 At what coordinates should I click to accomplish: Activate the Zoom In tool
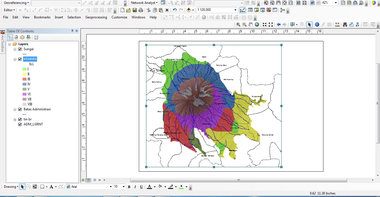pos(238,24)
